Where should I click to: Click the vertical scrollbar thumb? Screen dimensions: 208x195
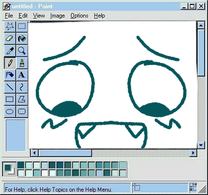coord(201,53)
